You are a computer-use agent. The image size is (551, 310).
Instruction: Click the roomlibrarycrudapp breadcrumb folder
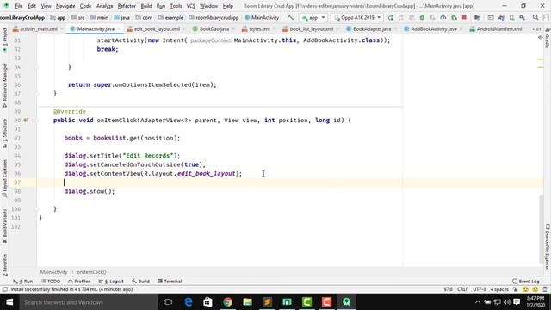[x=214, y=17]
